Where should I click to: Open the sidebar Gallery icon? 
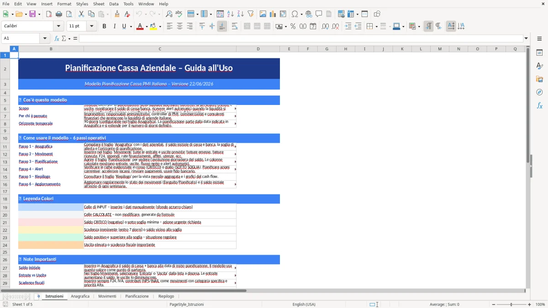pyautogui.click(x=539, y=79)
